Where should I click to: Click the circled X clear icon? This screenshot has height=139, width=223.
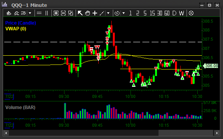point(191,13)
